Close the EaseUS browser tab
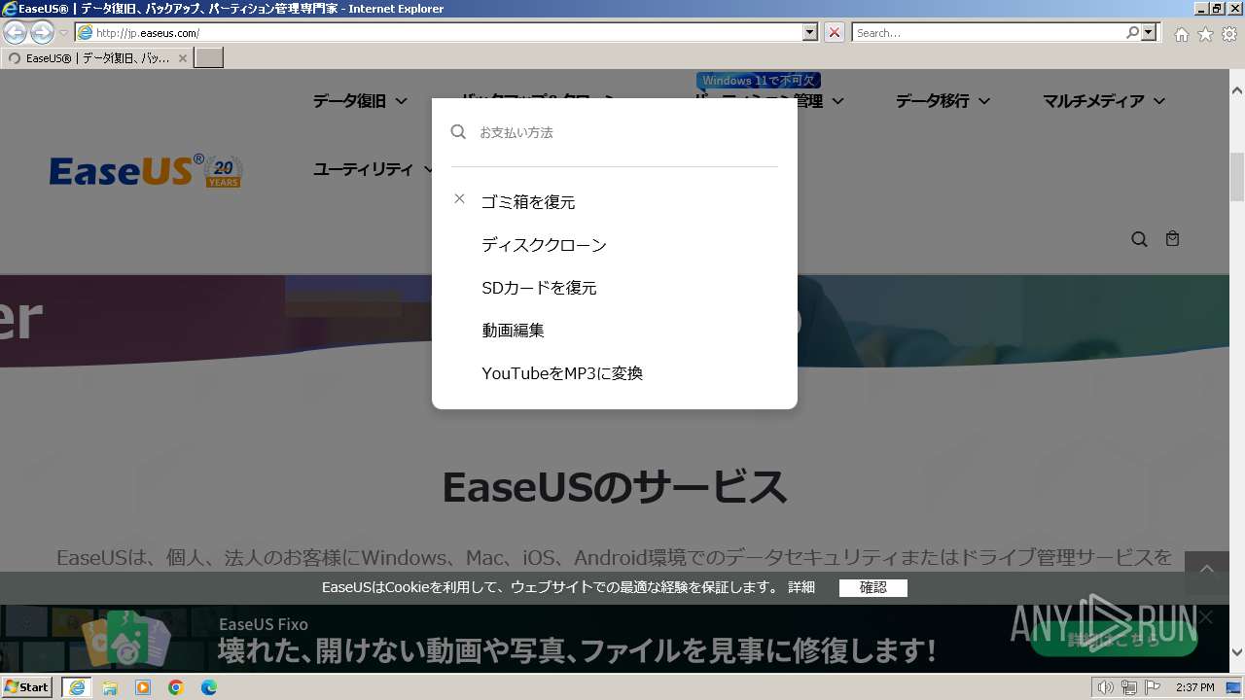 click(183, 58)
